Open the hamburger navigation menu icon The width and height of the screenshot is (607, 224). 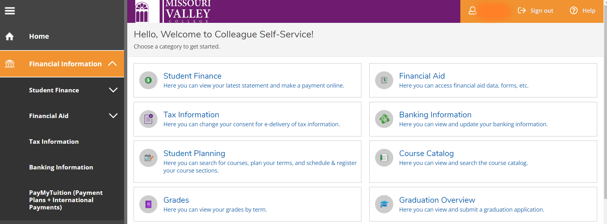click(x=10, y=11)
